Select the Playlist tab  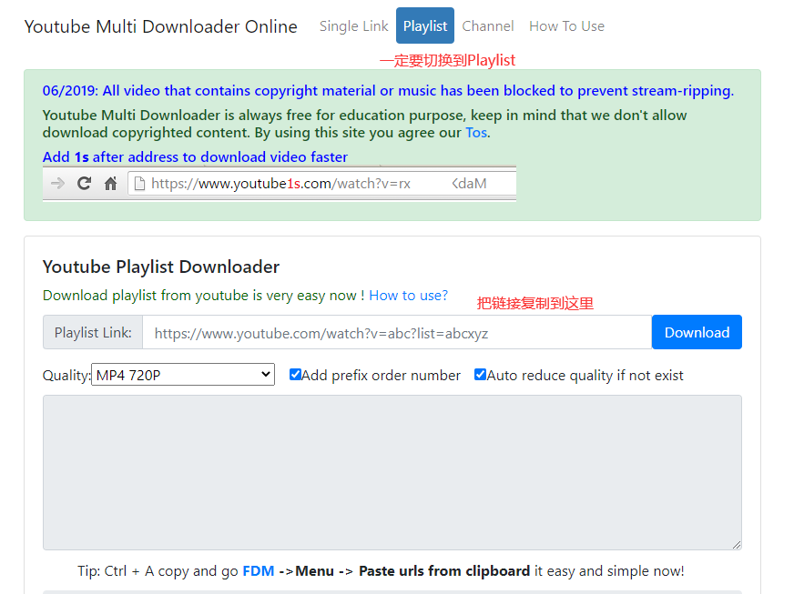[425, 26]
